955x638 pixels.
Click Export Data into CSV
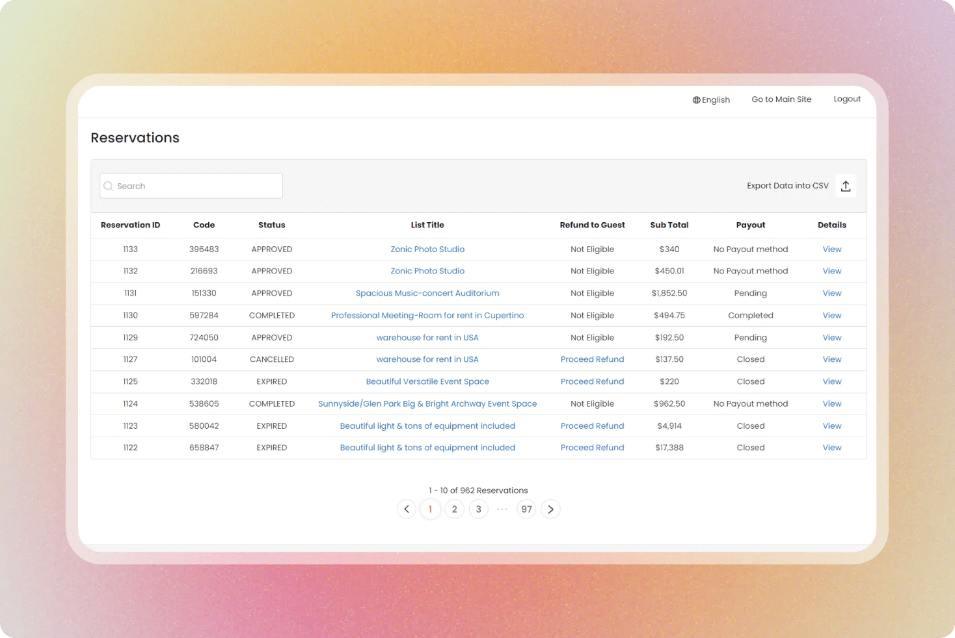point(788,186)
